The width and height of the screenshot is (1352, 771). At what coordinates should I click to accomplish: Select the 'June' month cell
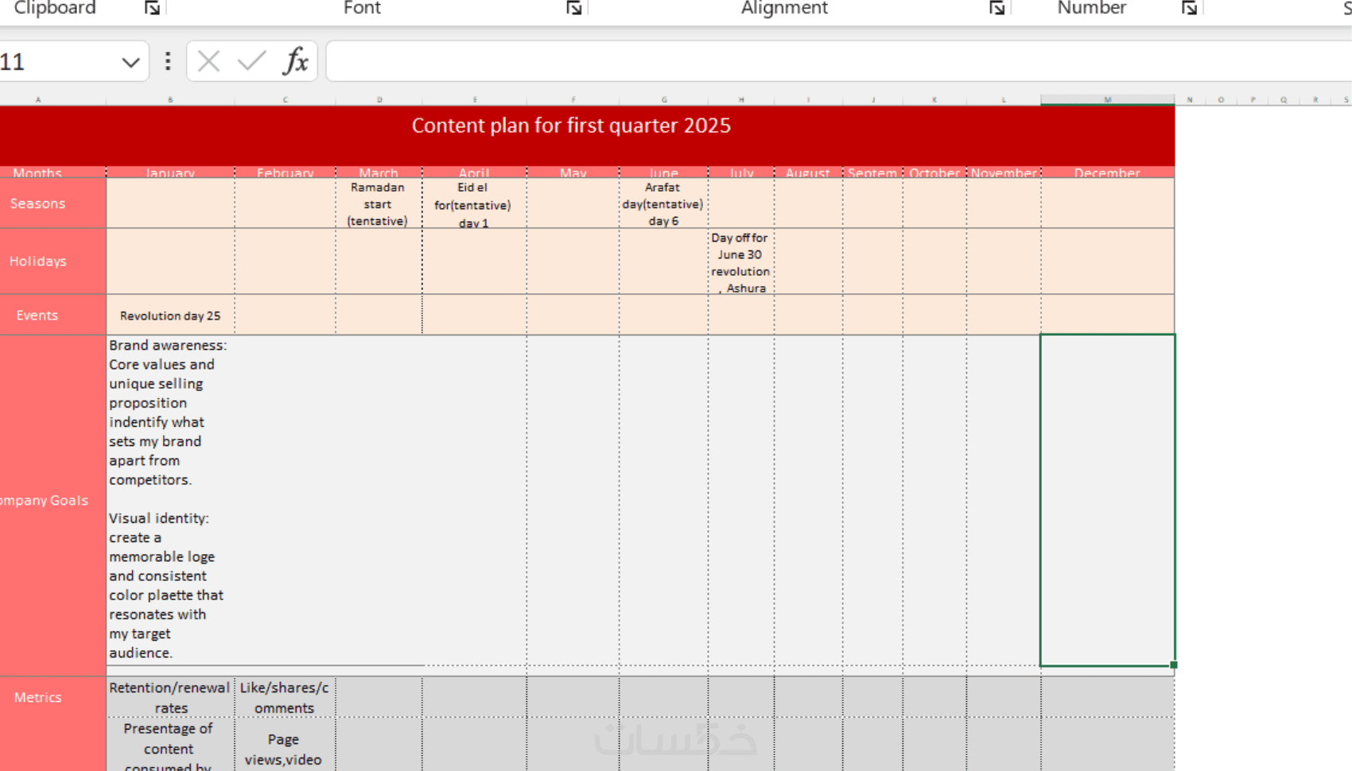(663, 172)
